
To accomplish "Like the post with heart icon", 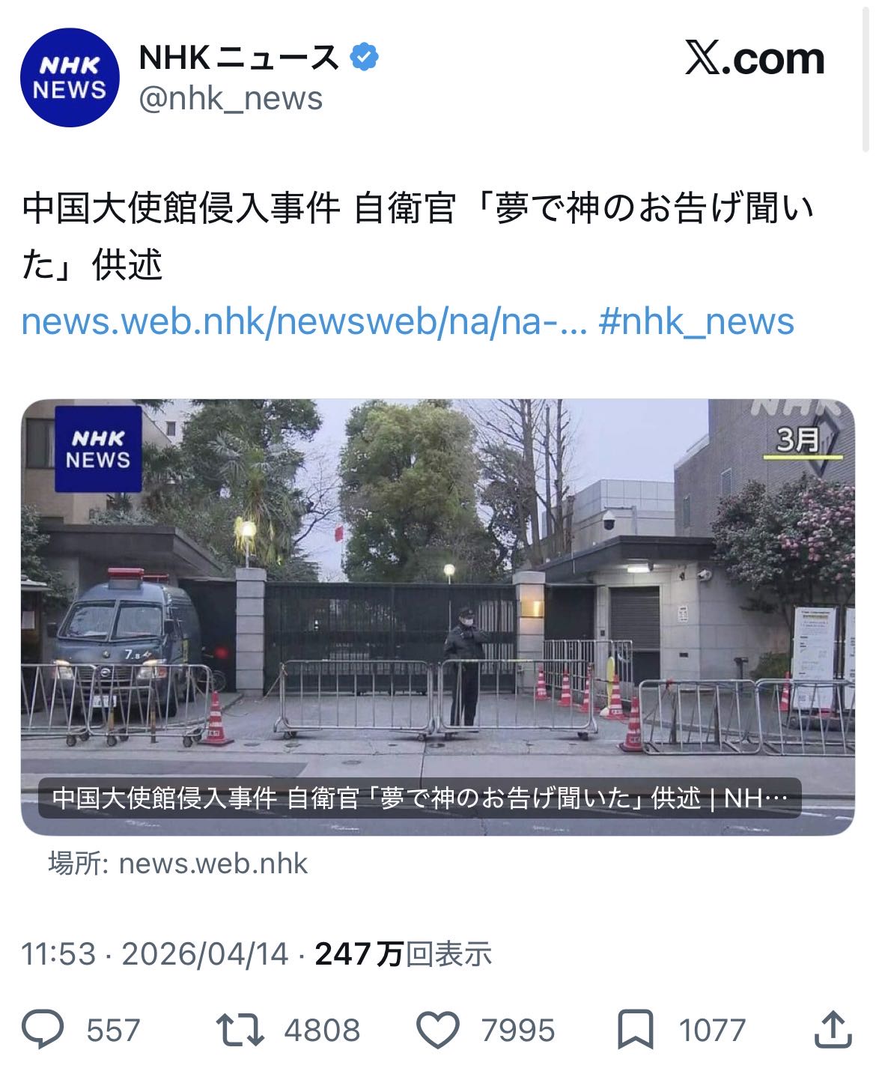I will 438,1029.
